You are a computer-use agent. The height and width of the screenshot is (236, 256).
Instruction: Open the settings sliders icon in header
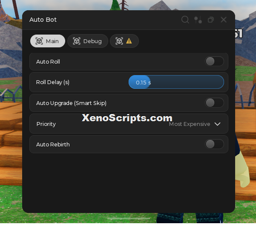click(198, 20)
